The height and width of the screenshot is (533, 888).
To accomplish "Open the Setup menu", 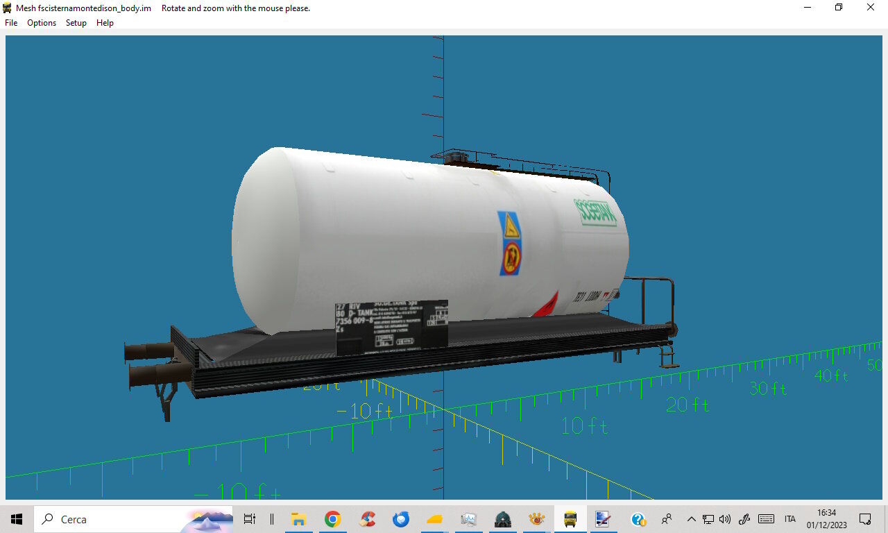I will 76,23.
